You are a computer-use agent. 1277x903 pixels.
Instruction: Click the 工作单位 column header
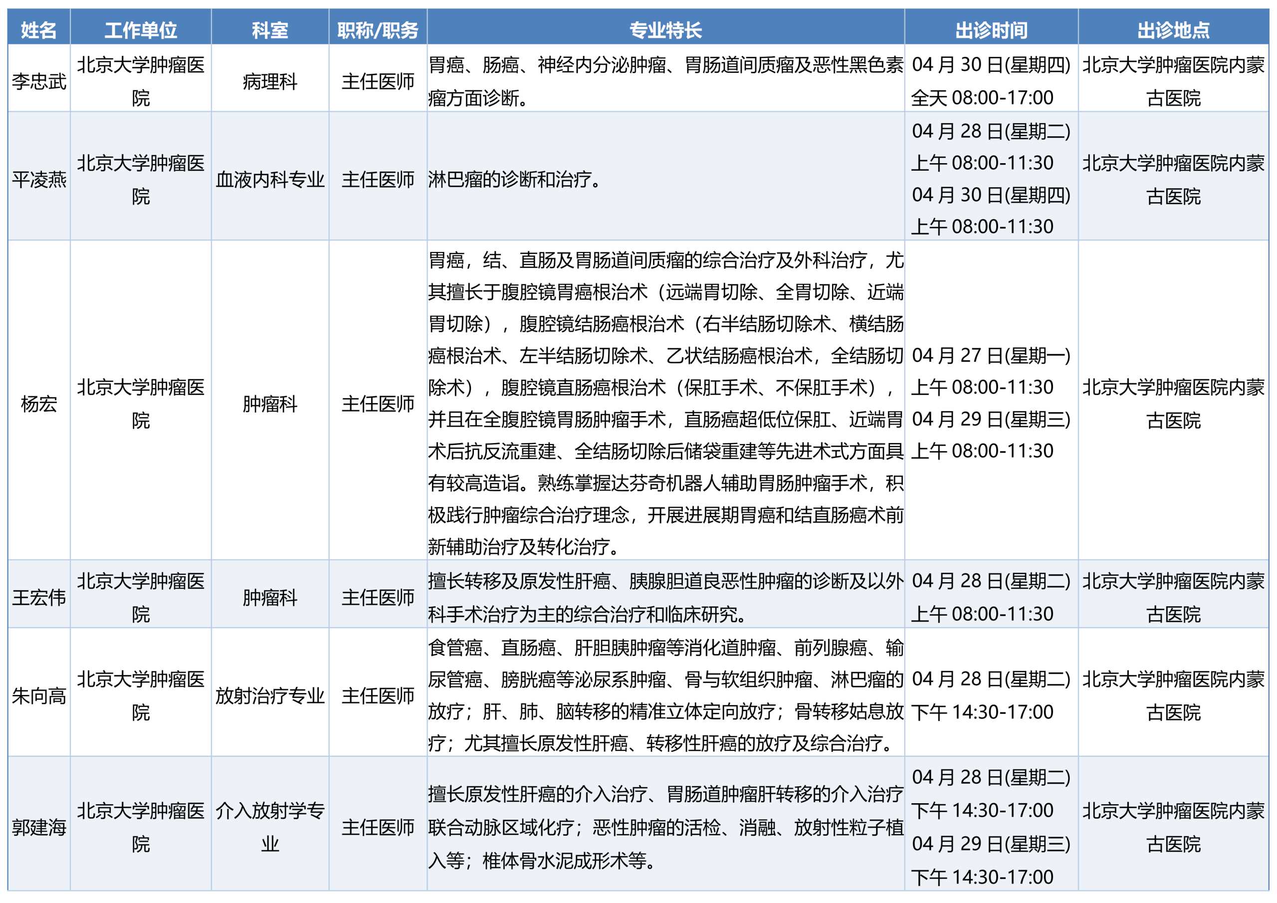[x=141, y=30]
